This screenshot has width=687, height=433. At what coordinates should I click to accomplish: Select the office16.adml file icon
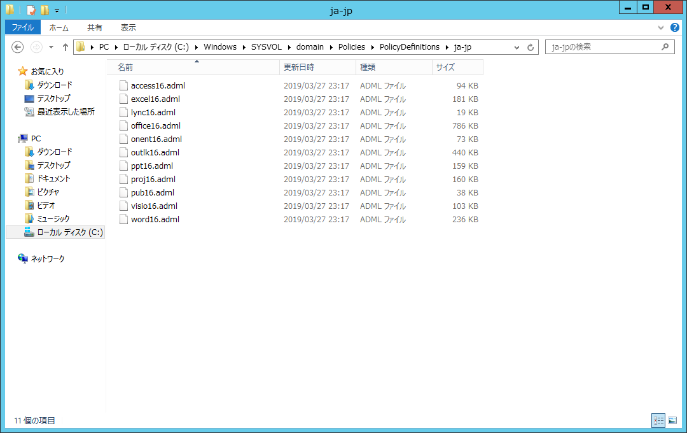point(123,126)
